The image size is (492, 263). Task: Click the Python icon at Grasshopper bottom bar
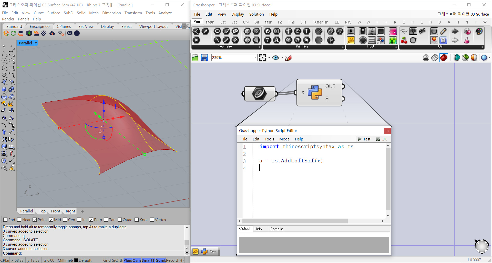click(x=204, y=252)
